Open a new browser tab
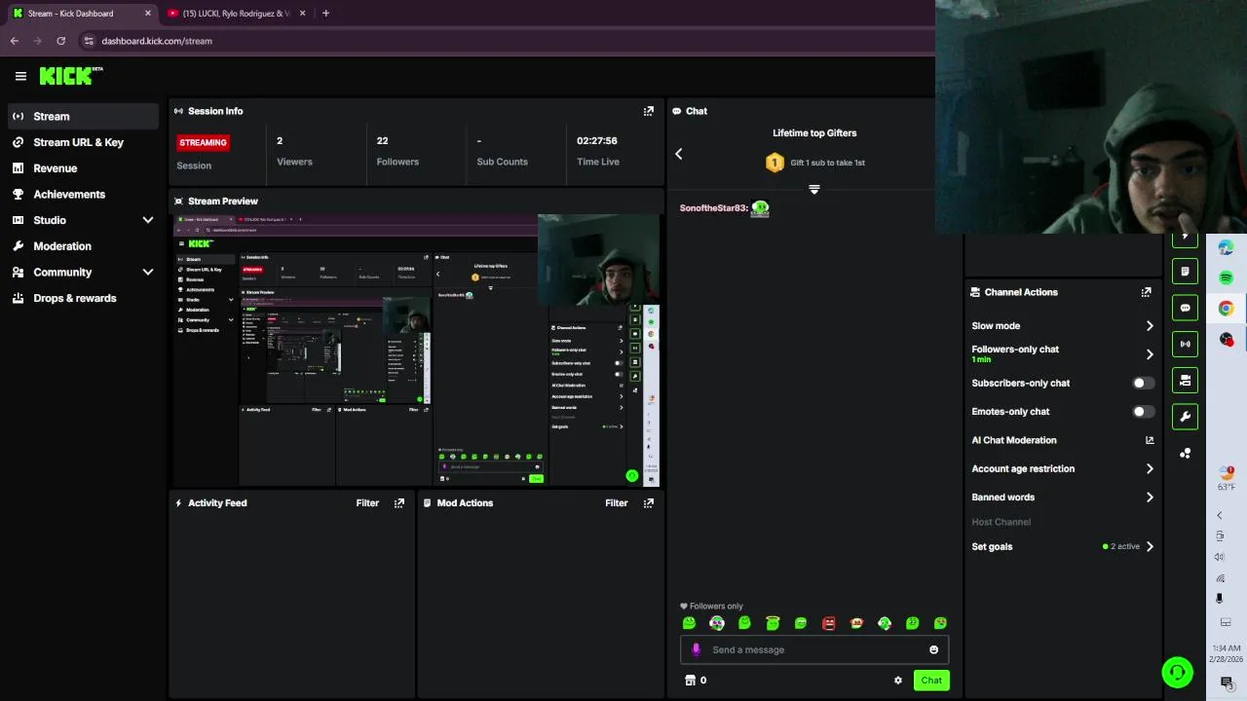The width and height of the screenshot is (1247, 701). click(x=325, y=14)
